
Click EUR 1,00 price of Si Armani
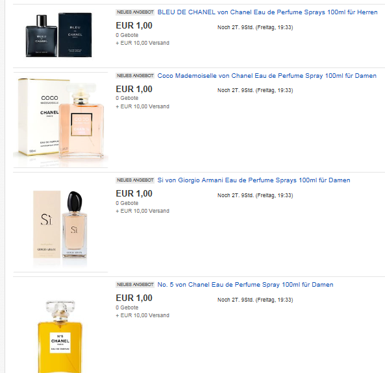(x=134, y=193)
